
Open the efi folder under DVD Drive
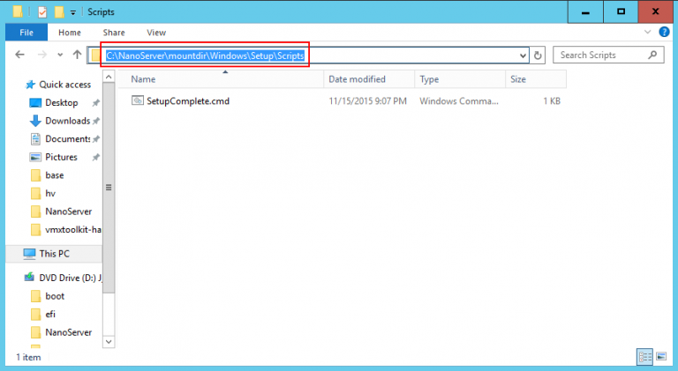click(x=50, y=314)
